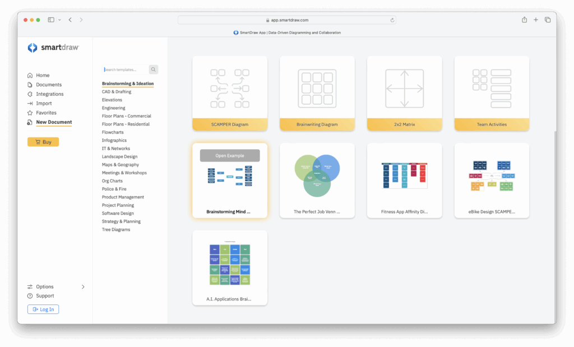Select Police & Fire category
Screen dimensions: 574x347
(114, 189)
